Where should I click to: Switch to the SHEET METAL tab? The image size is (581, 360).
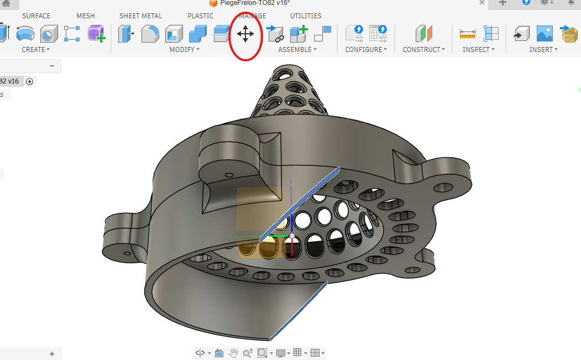140,16
